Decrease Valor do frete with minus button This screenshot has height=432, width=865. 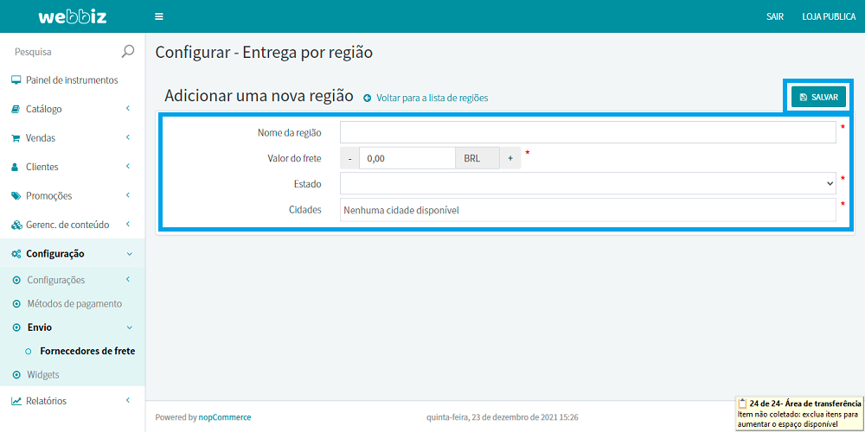349,158
